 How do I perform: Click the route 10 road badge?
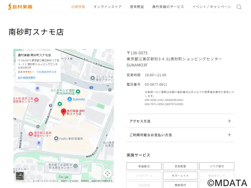91,87
